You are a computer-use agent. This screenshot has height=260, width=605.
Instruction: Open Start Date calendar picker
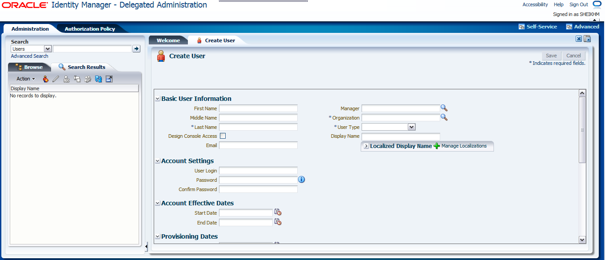tap(278, 212)
